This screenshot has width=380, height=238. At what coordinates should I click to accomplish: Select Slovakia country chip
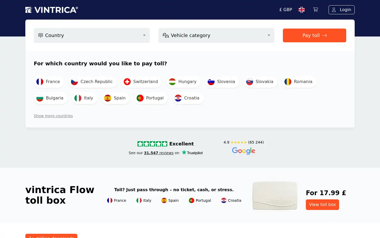click(x=260, y=82)
